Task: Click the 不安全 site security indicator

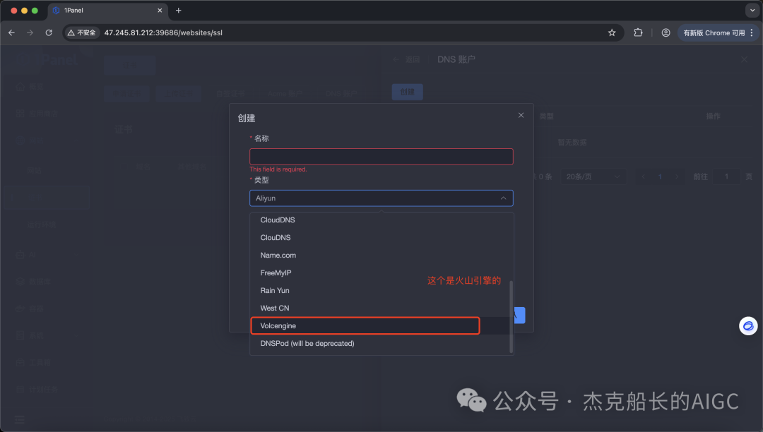Action: pyautogui.click(x=82, y=32)
